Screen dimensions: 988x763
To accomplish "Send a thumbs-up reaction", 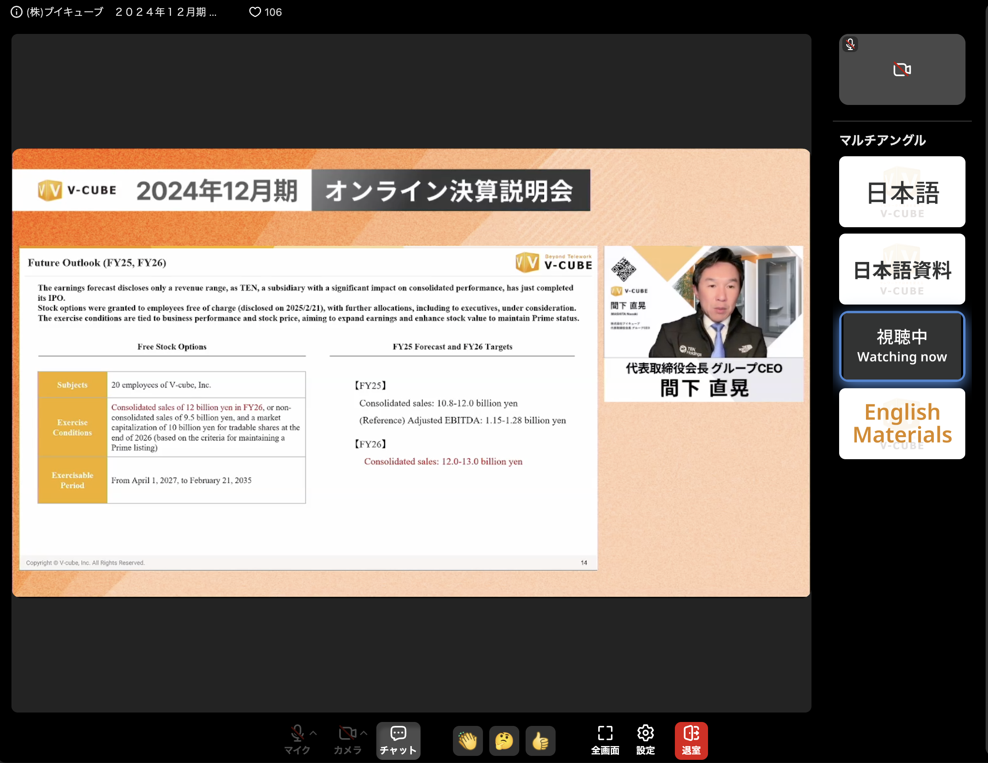I will 540,740.
